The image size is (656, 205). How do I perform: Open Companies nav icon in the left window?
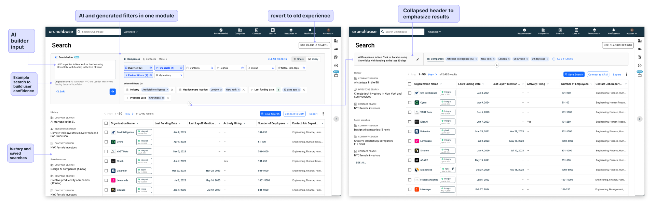click(x=240, y=31)
